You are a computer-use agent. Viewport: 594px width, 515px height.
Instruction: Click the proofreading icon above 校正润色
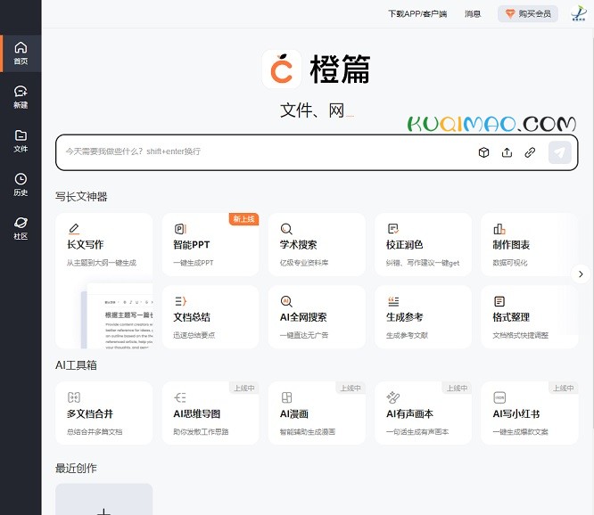click(393, 229)
